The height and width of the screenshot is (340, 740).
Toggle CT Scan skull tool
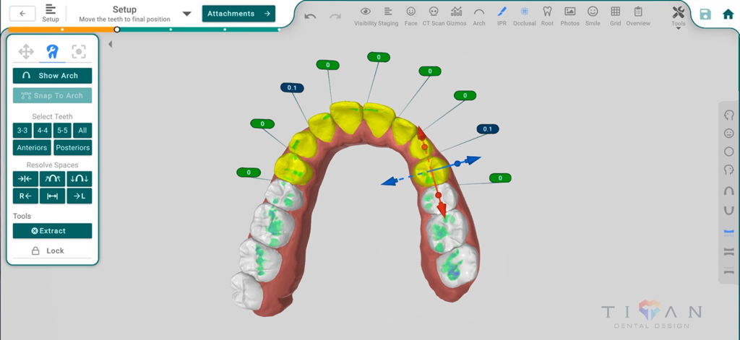coord(434,16)
